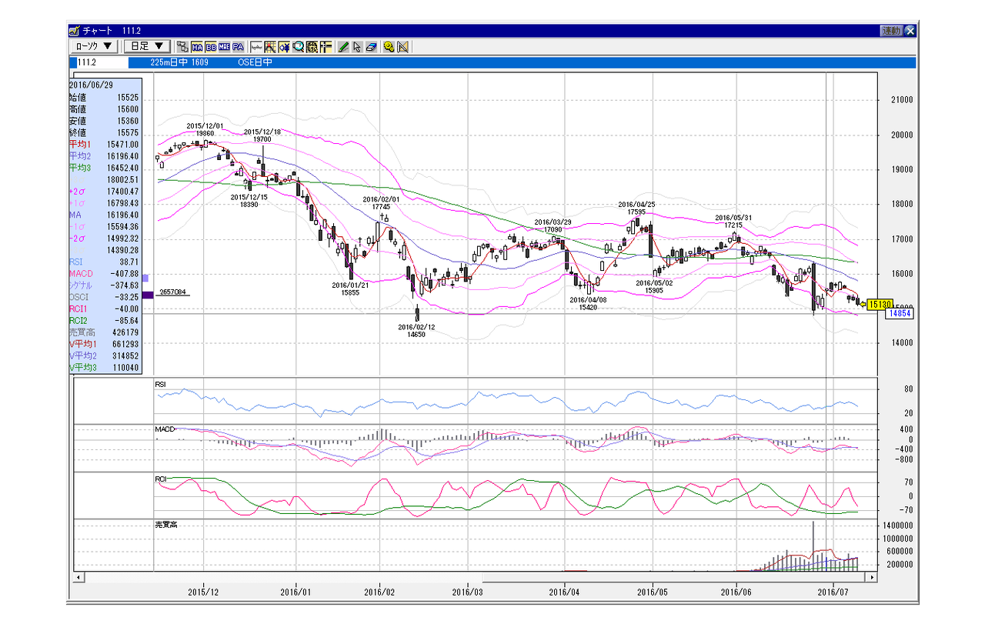Click the 15130 price label marker
The height and width of the screenshot is (624, 985).
(x=879, y=304)
